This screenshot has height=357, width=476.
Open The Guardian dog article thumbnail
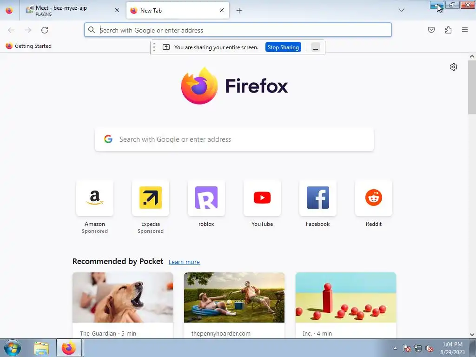[123, 297]
